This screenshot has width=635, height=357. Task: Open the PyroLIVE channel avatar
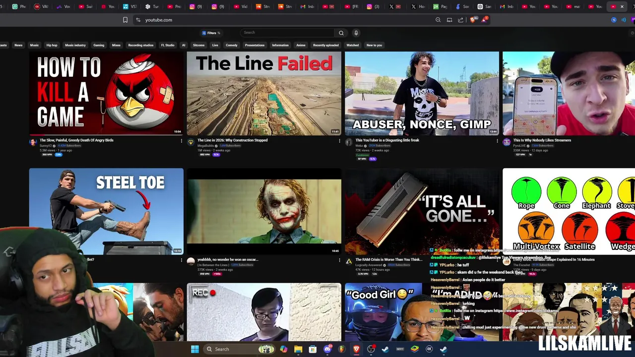tap(507, 142)
